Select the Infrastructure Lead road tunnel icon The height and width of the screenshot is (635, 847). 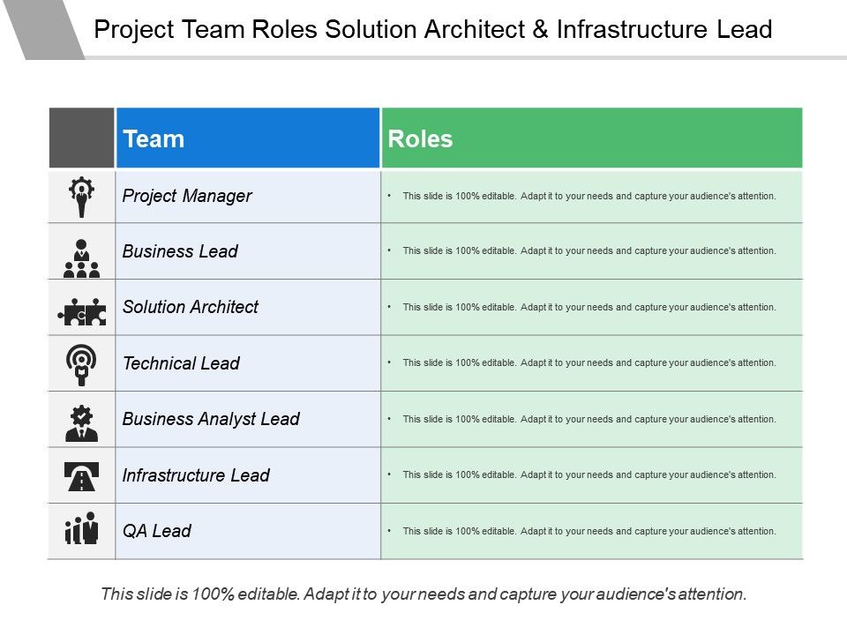click(x=82, y=476)
